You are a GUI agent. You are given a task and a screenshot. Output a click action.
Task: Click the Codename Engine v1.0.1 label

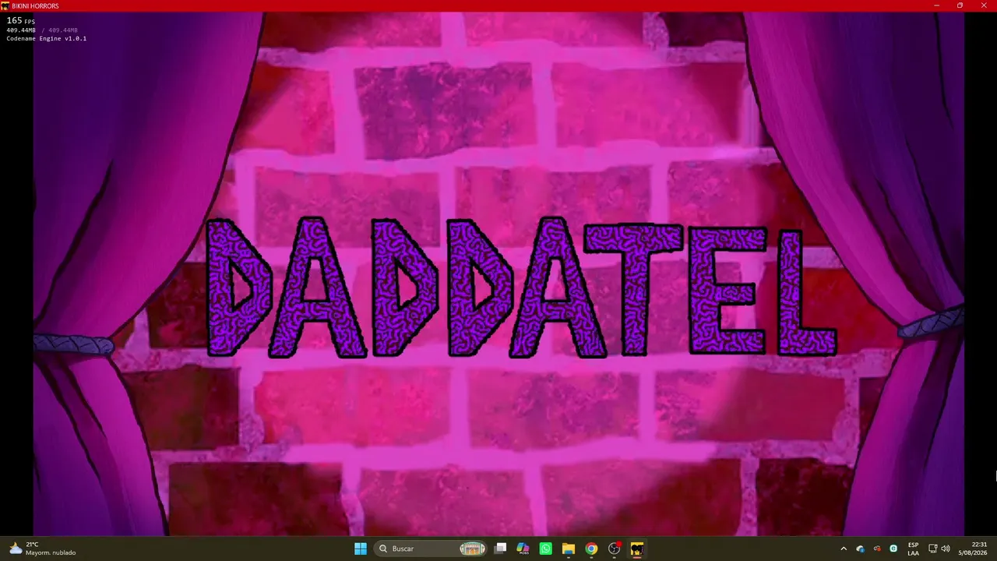tap(47, 38)
